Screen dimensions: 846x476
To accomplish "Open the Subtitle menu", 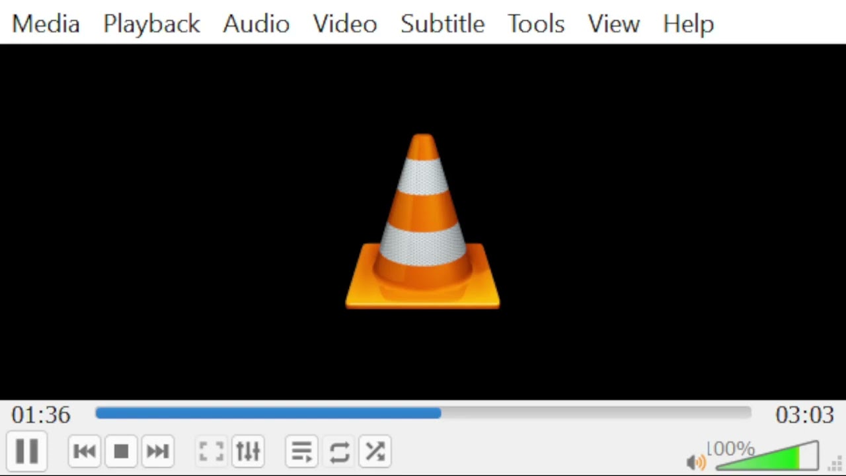I will point(442,24).
